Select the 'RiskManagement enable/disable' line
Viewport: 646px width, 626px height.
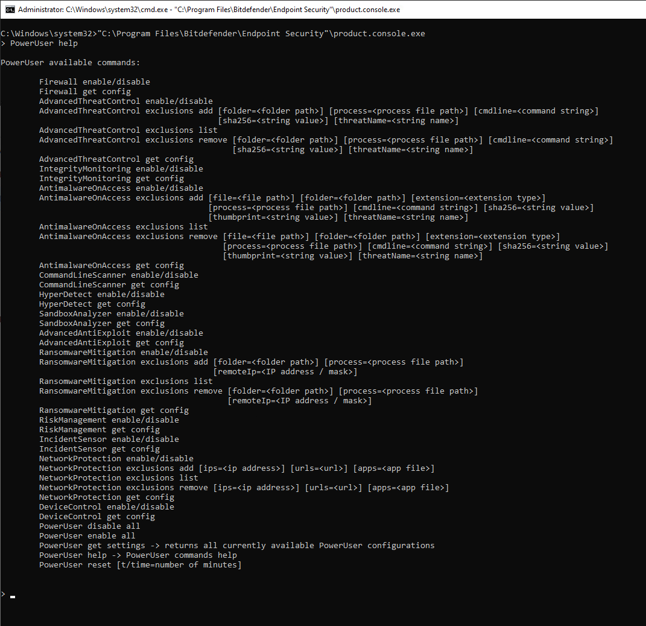[x=110, y=420]
